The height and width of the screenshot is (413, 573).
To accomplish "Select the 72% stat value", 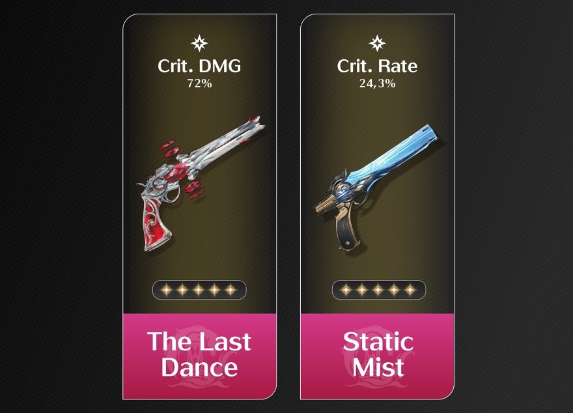I will click(x=199, y=83).
